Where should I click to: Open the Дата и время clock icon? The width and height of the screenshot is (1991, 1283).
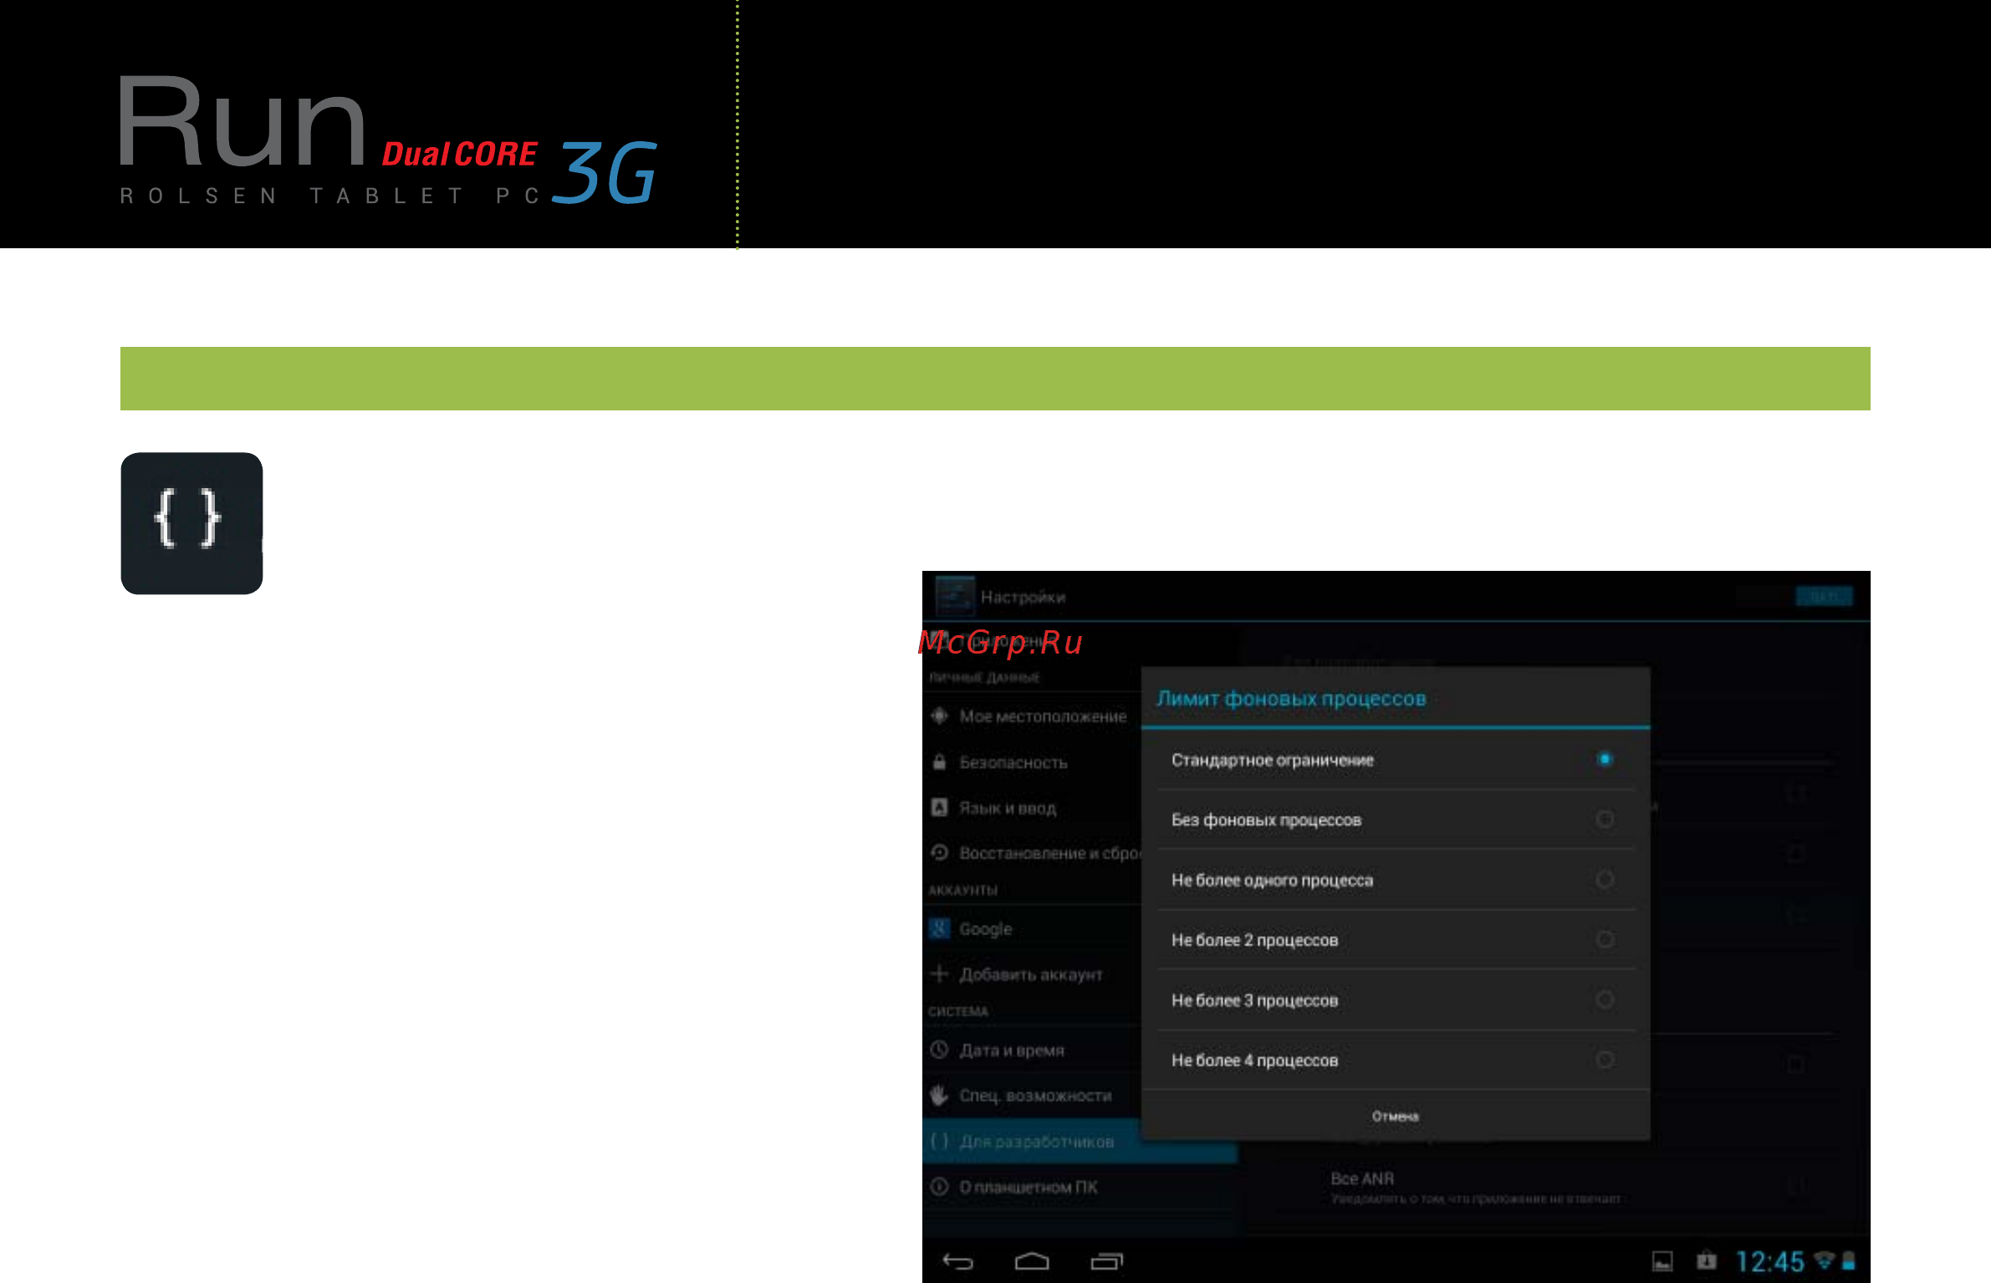pos(940,1050)
